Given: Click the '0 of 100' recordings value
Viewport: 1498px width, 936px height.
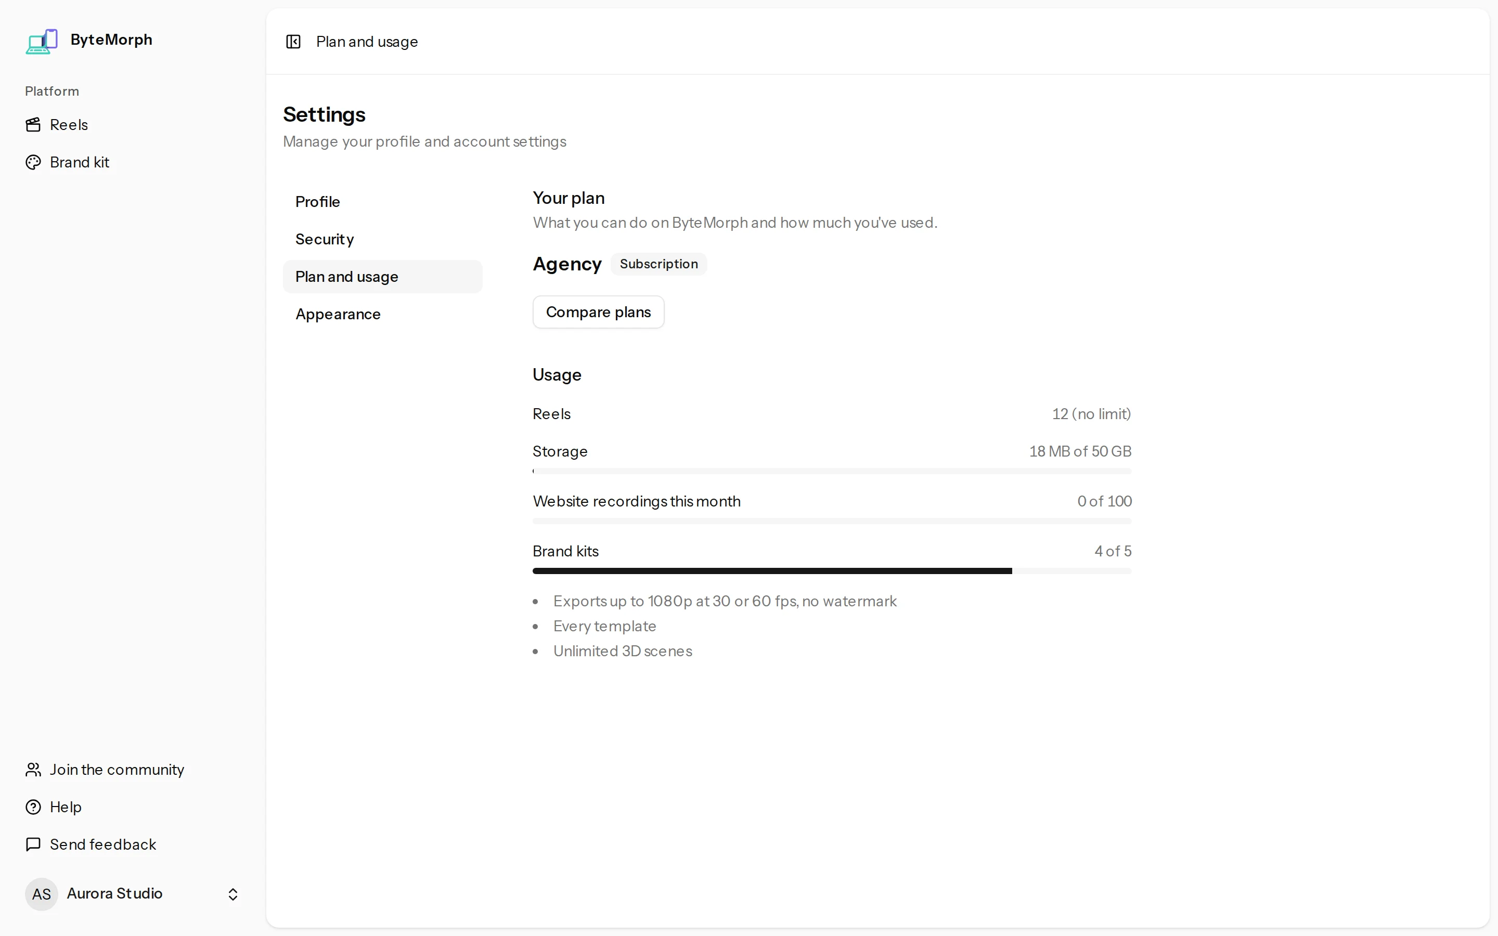Looking at the screenshot, I should pos(1104,501).
